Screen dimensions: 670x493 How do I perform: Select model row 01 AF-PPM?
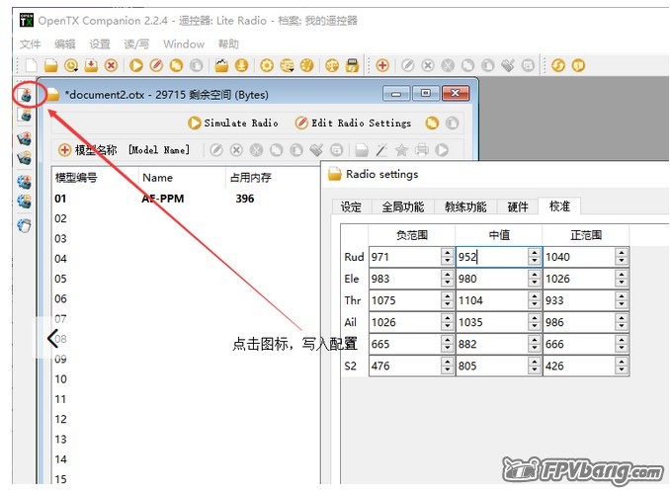[186, 199]
